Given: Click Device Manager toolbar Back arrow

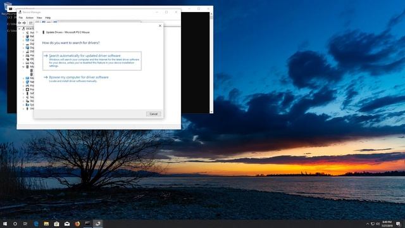Looking at the screenshot, I should [x=20, y=23].
